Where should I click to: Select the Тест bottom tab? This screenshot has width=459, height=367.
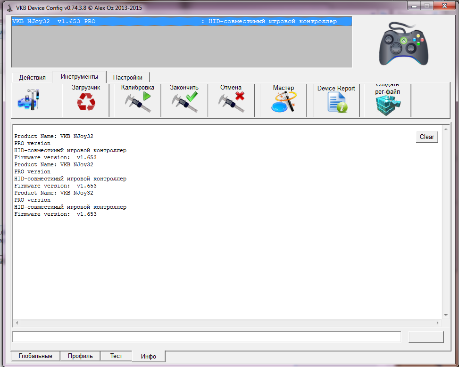coord(116,356)
